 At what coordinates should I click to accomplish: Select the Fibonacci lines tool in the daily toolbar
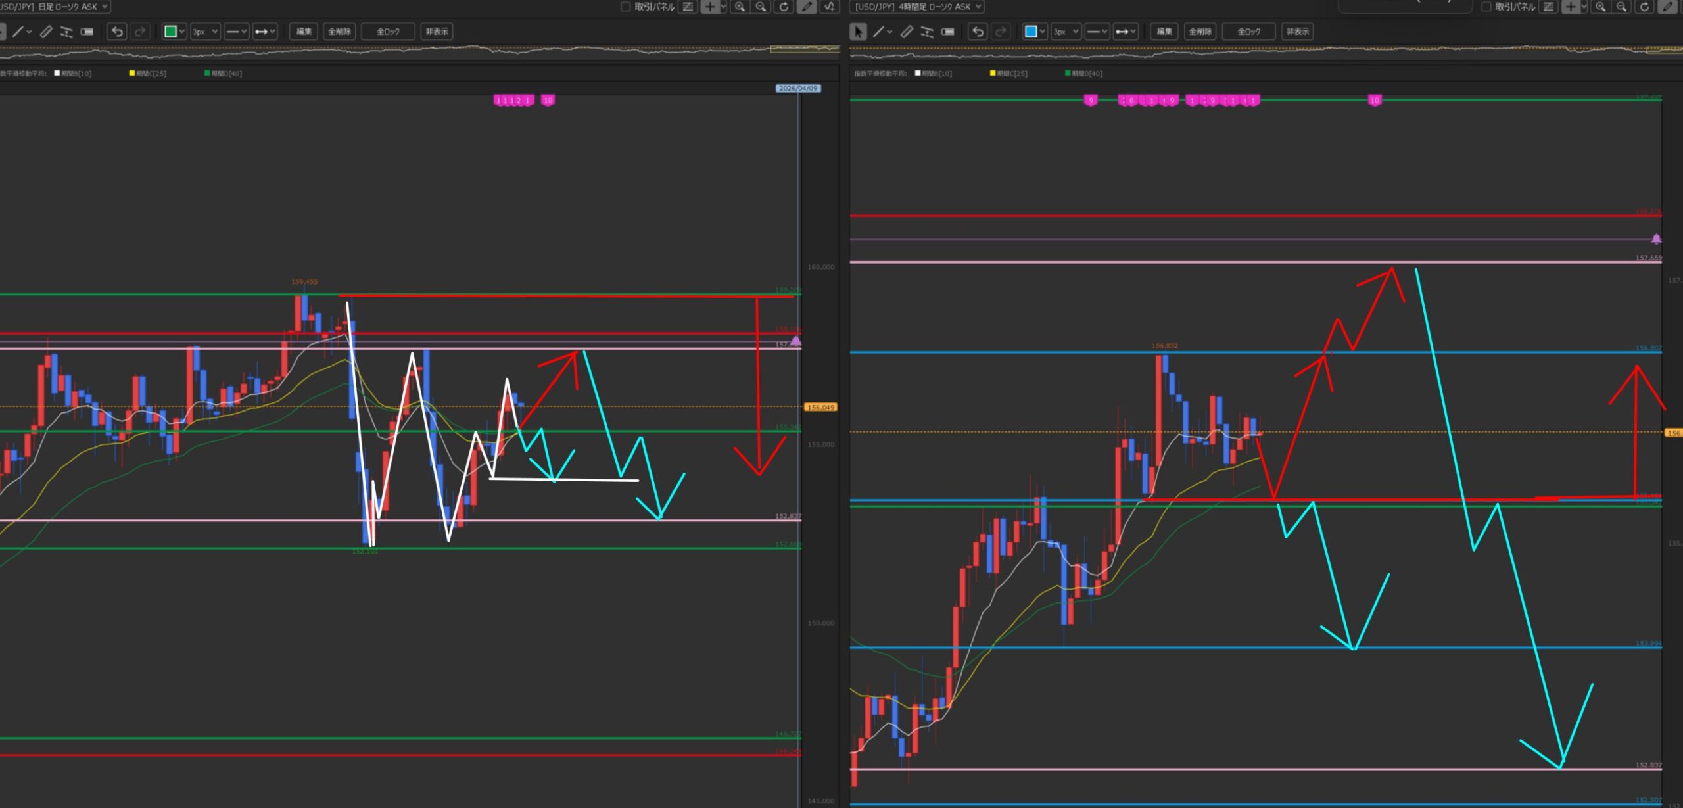tap(66, 32)
